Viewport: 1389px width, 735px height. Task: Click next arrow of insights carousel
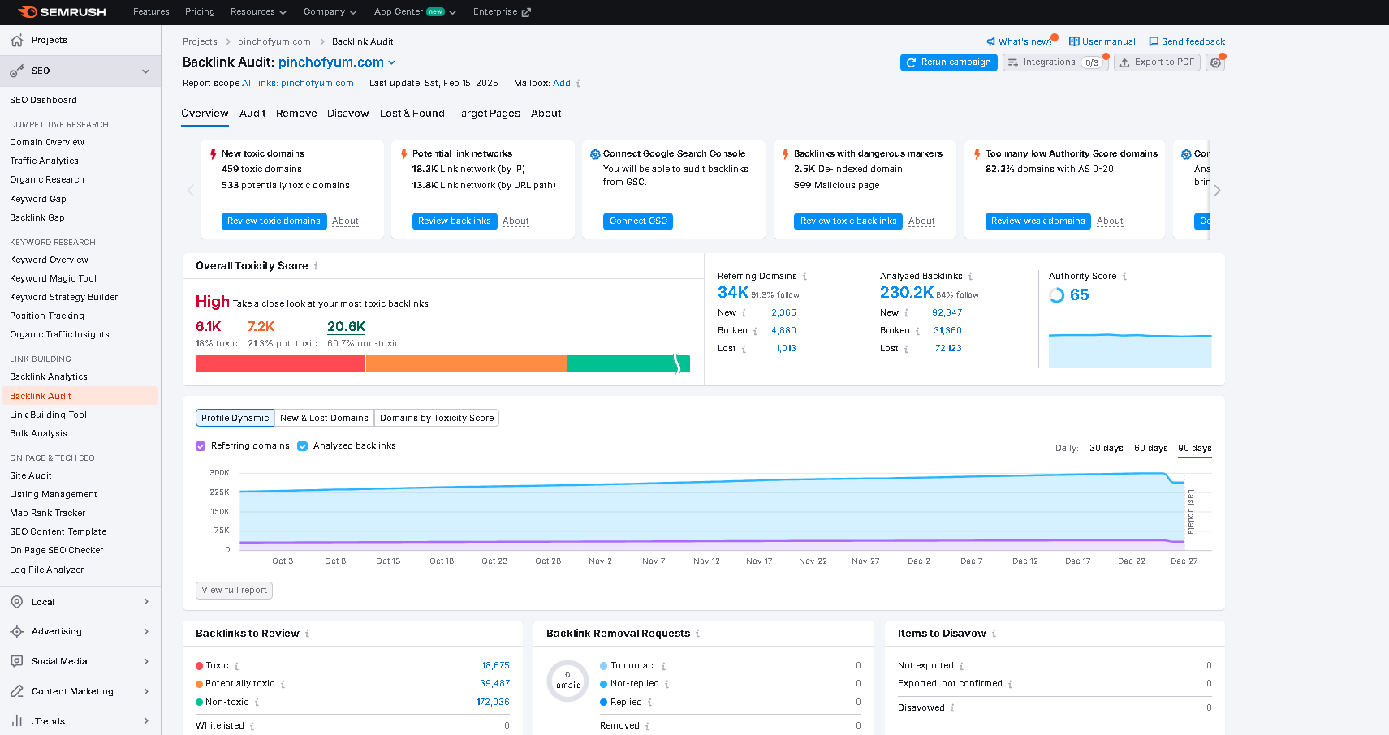coord(1217,191)
